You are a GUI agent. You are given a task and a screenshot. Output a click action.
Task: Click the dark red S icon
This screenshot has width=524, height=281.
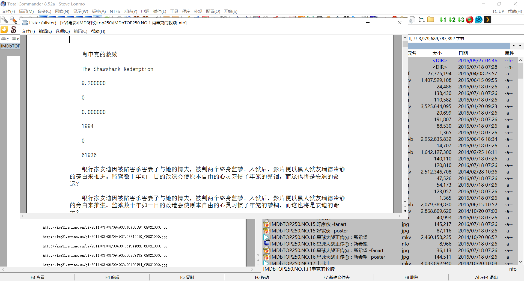pos(13,29)
